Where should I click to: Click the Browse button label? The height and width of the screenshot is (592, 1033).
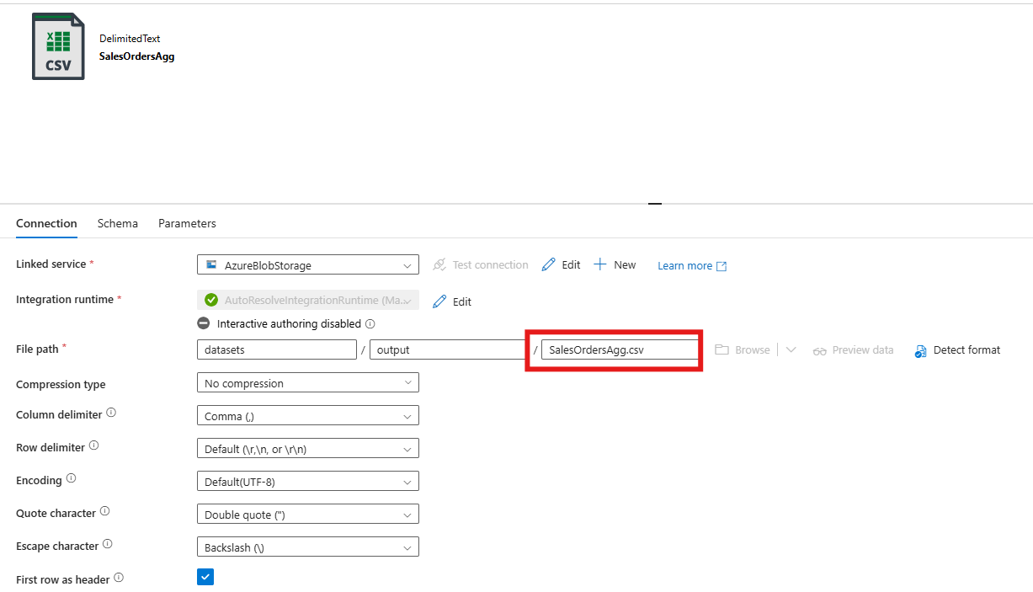point(752,349)
